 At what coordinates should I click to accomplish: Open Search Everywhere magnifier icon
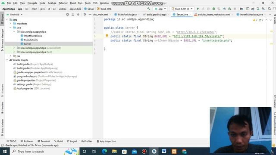click(x=270, y=9)
